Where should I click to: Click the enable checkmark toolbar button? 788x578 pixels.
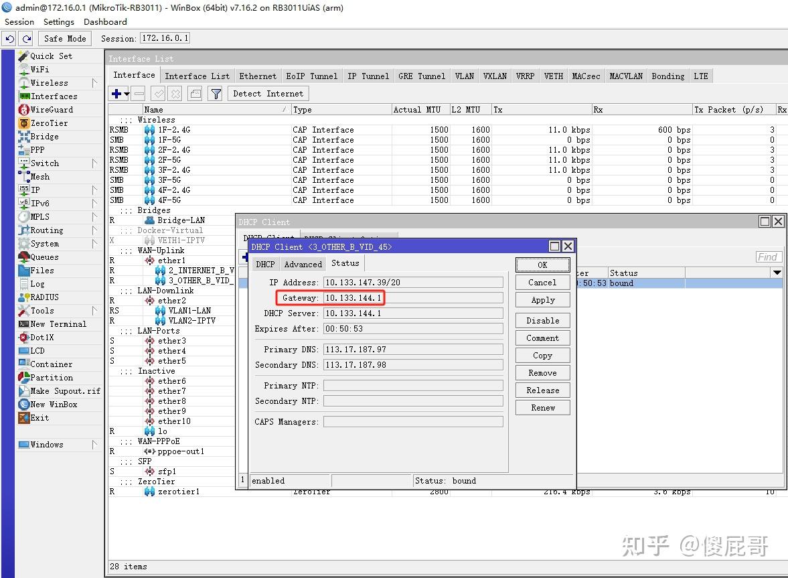(x=158, y=94)
